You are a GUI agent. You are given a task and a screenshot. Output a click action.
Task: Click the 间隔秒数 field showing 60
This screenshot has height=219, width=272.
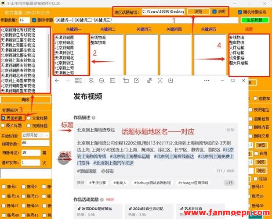[36, 143]
